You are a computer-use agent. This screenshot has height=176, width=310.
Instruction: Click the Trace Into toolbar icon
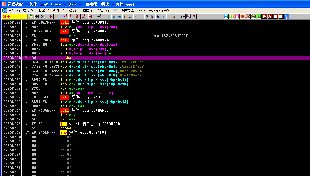[x=78, y=16]
